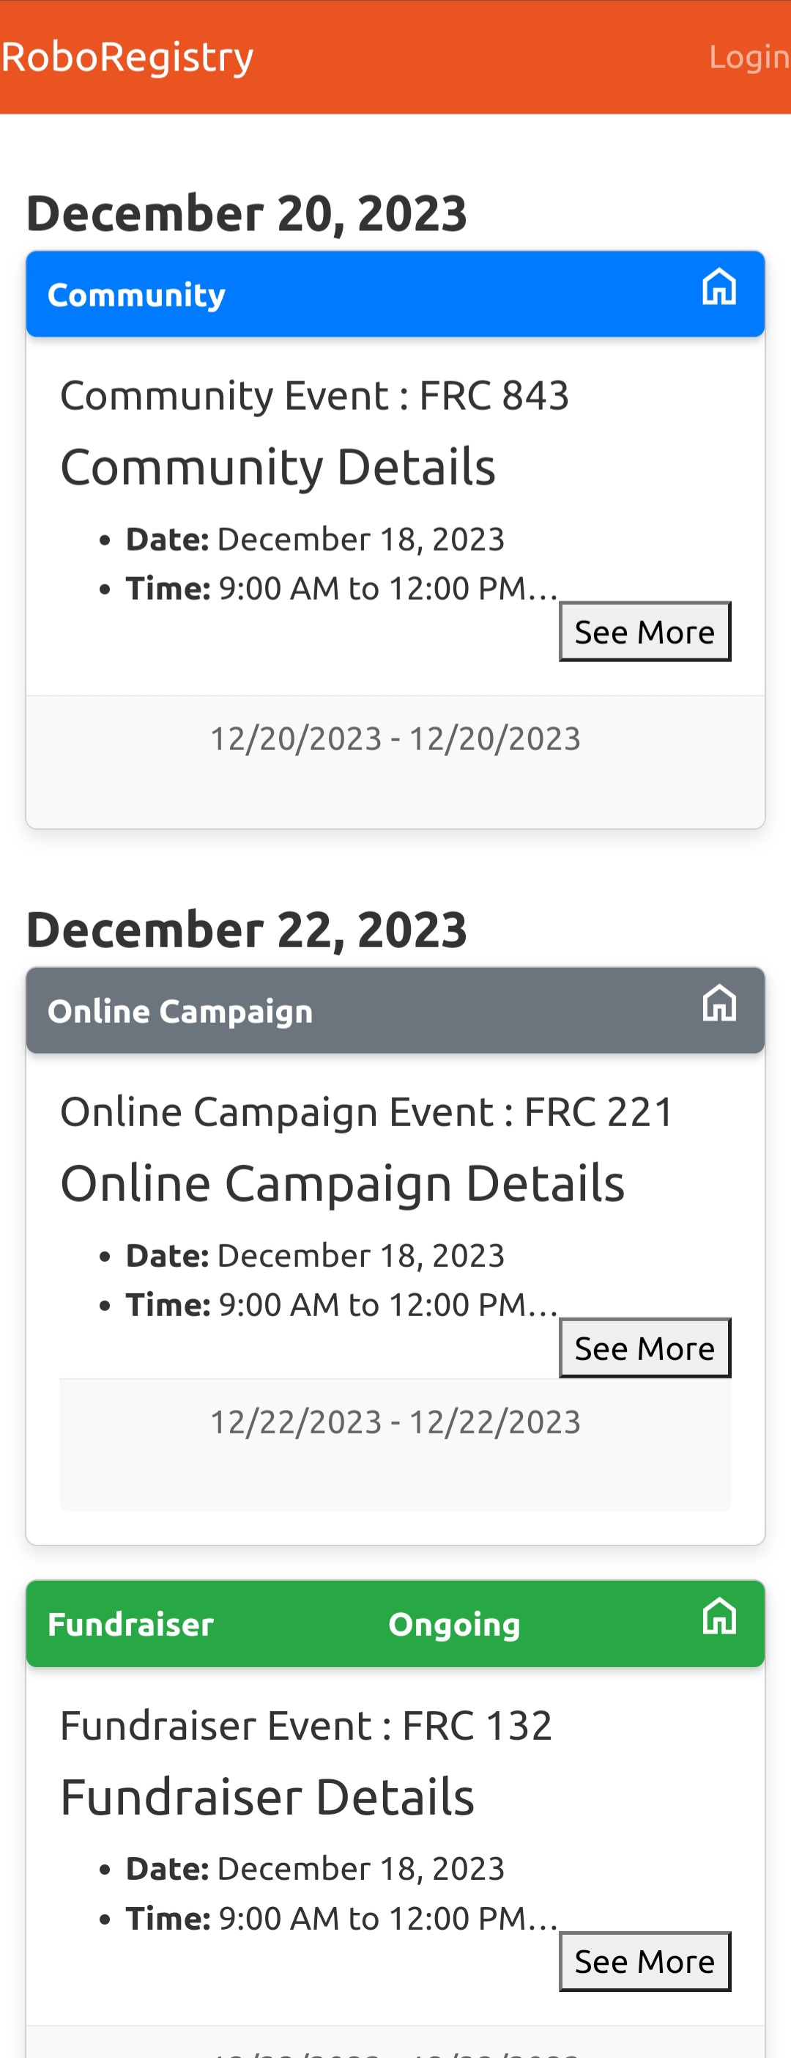Screen dimensions: 791x2058
Task: Click the Community Details heading
Action: [278, 466]
